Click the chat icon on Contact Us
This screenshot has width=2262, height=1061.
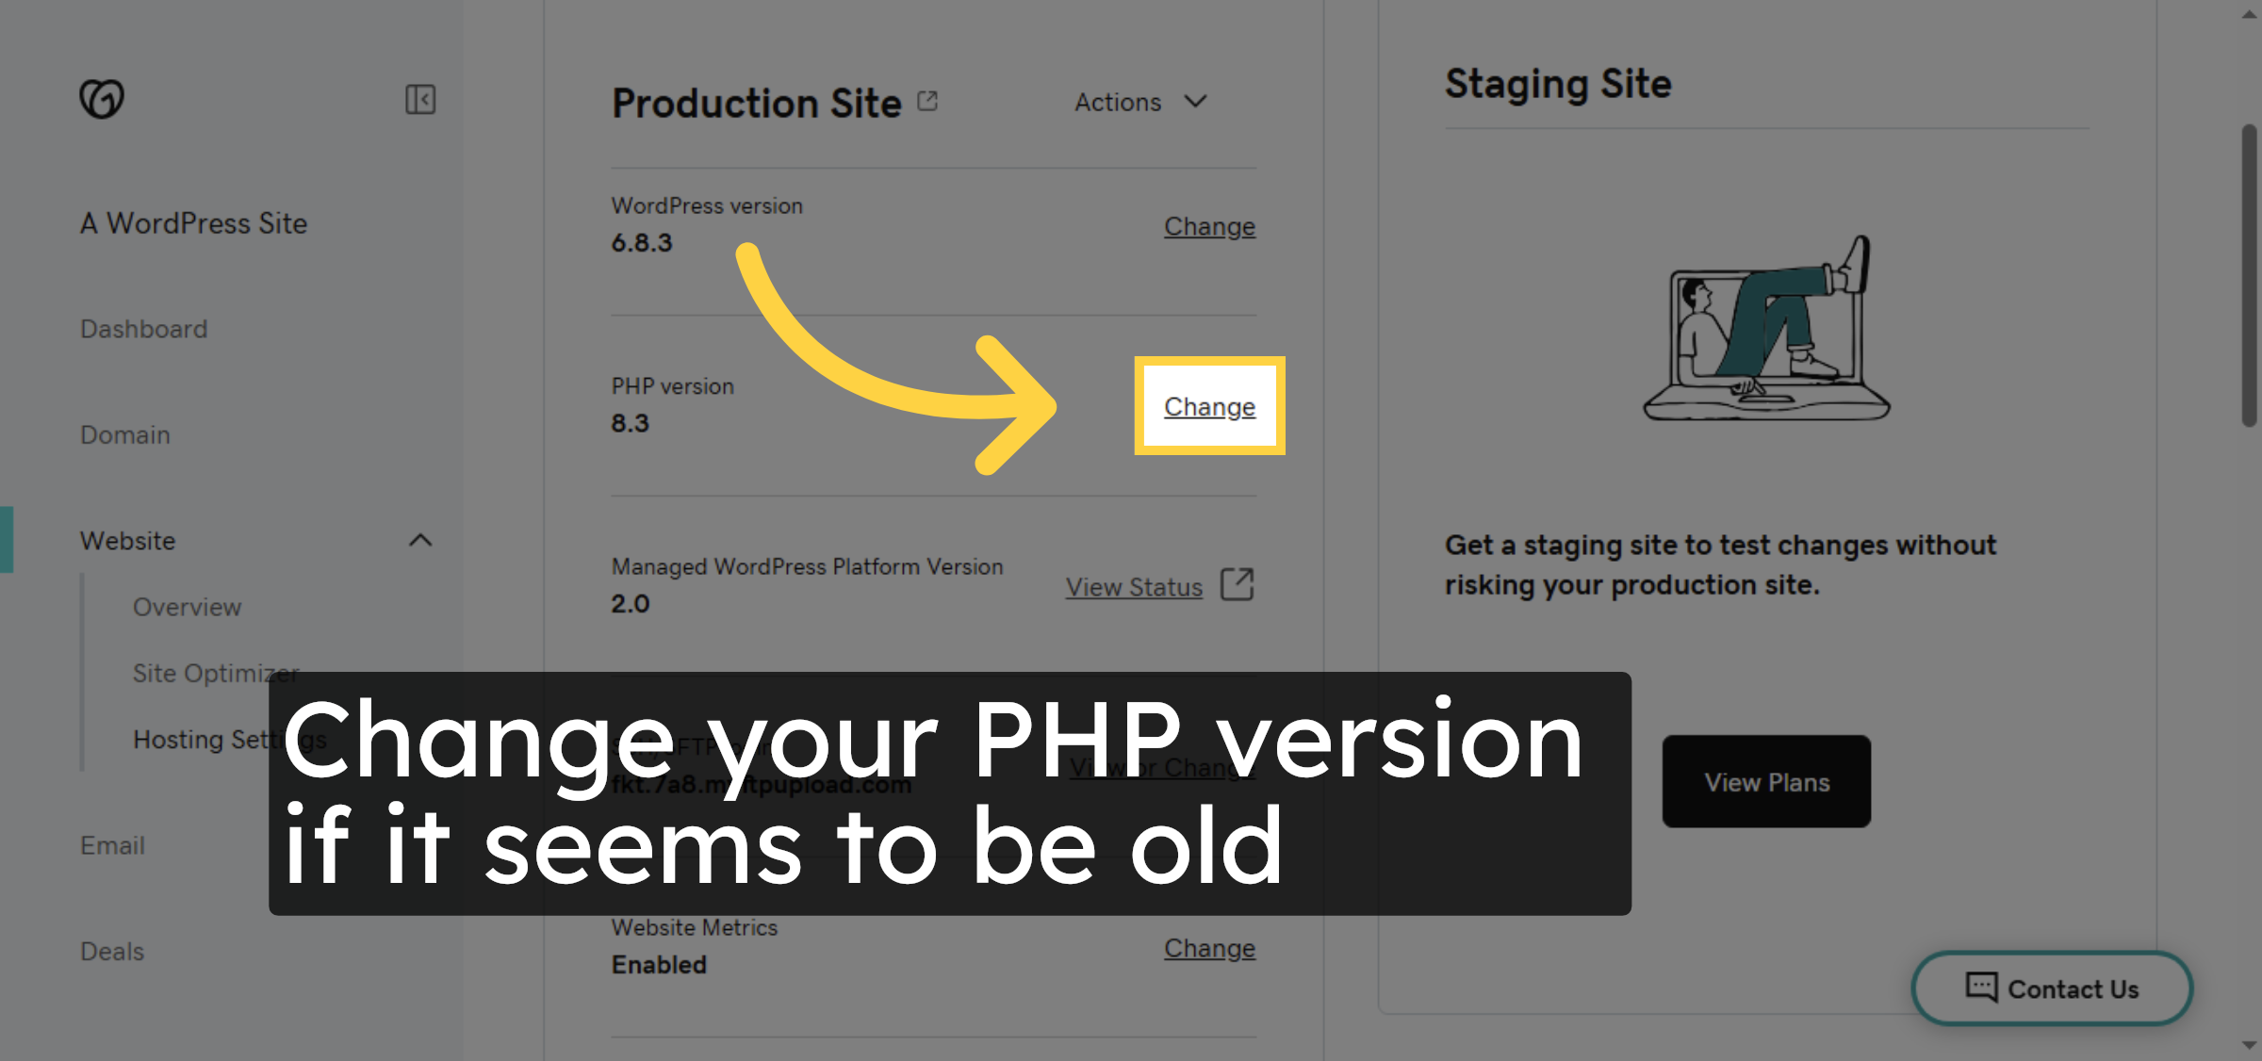(x=1980, y=988)
